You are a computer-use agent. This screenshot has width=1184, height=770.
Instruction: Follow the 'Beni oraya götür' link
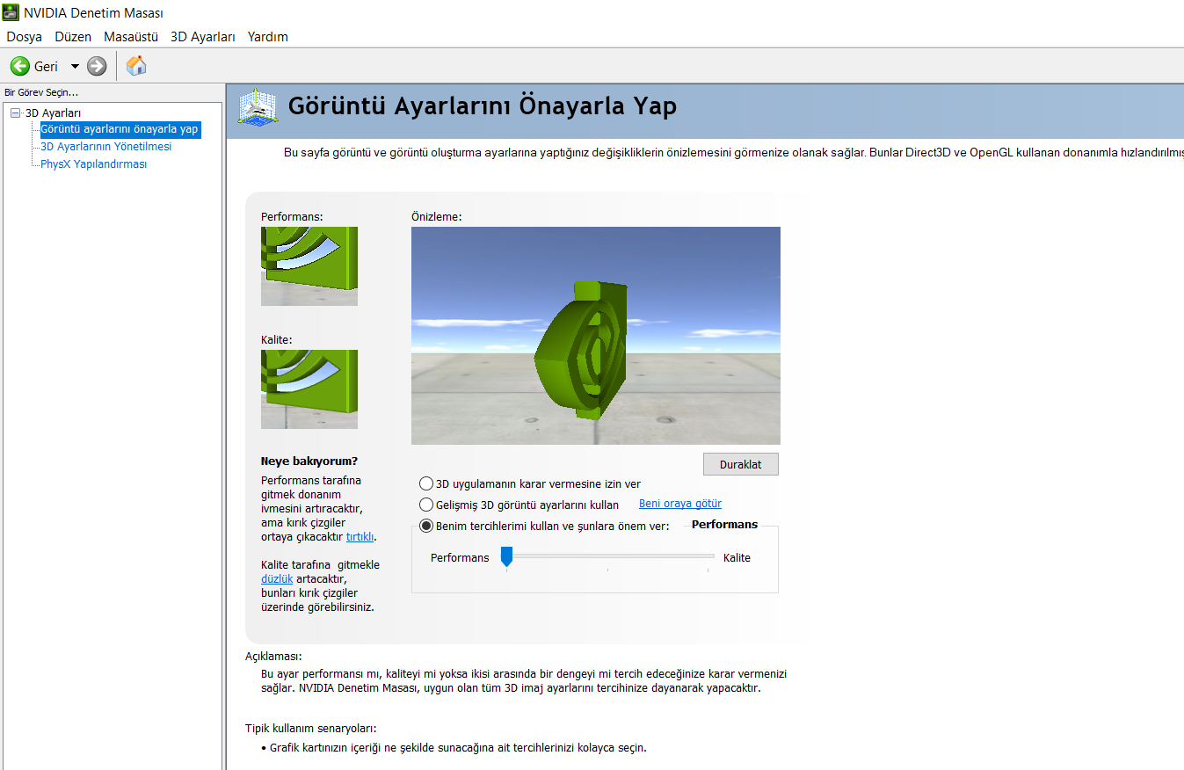680,504
